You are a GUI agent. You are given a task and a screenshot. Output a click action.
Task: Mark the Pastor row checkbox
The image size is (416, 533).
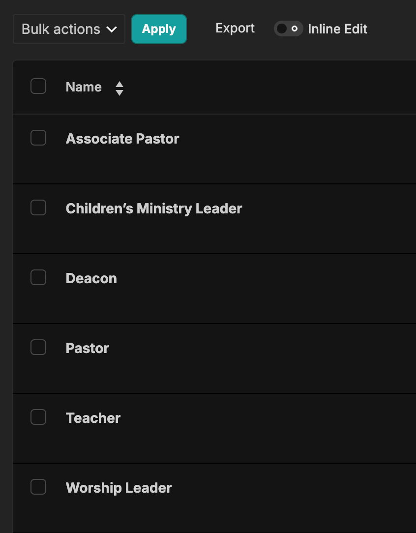pos(38,348)
